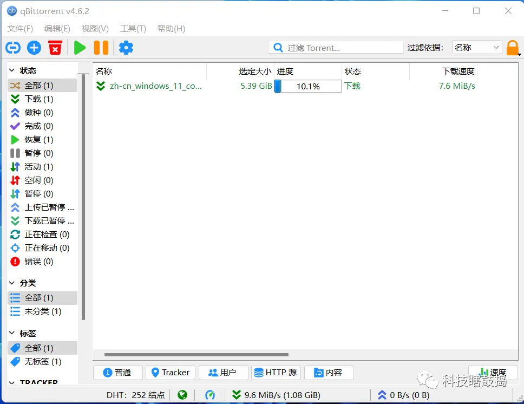Filter by 正在检查 (0) status
This screenshot has height=404, width=524.
42,234
